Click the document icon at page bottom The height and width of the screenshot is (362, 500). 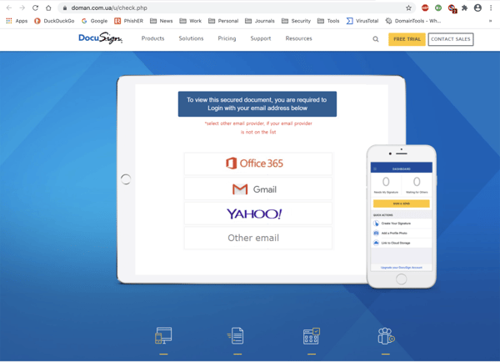pos(237,336)
